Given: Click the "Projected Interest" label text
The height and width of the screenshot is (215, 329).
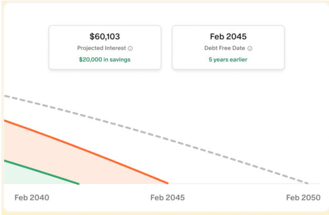Looking at the screenshot, I should click(101, 48).
